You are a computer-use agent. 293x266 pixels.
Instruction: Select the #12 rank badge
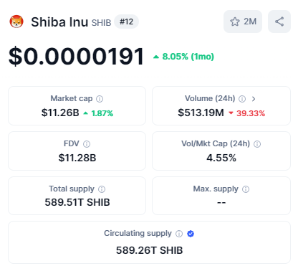tap(127, 22)
